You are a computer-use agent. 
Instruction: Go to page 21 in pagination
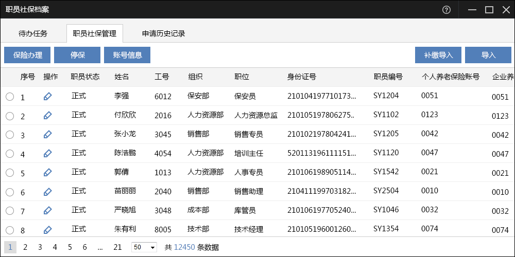(x=117, y=247)
